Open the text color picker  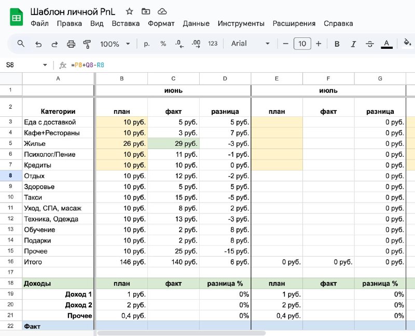[386, 44]
